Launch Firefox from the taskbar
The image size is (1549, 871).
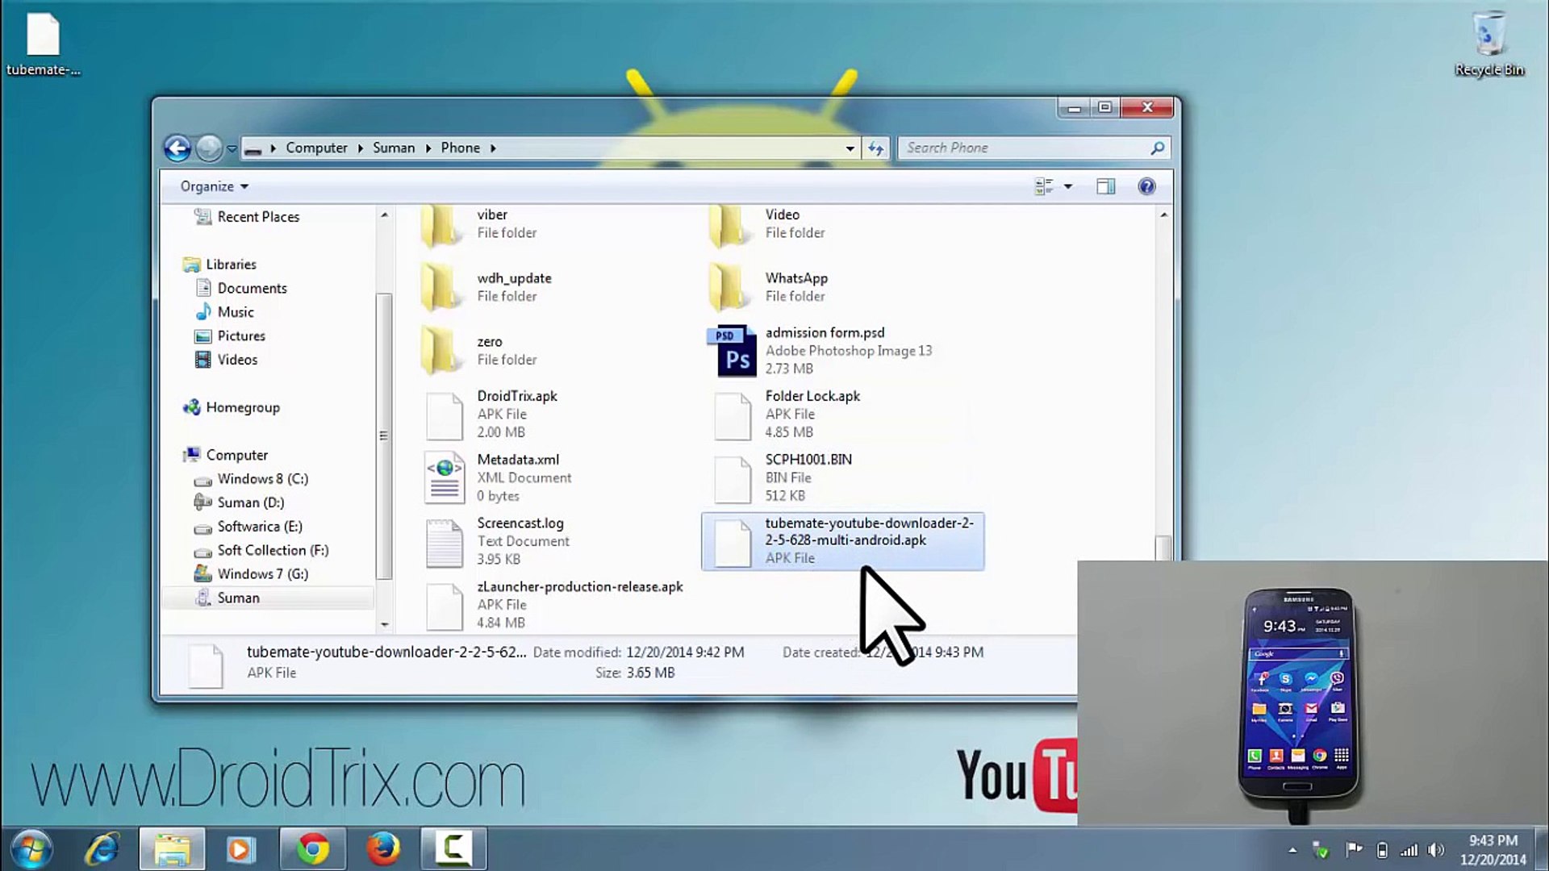pos(383,848)
